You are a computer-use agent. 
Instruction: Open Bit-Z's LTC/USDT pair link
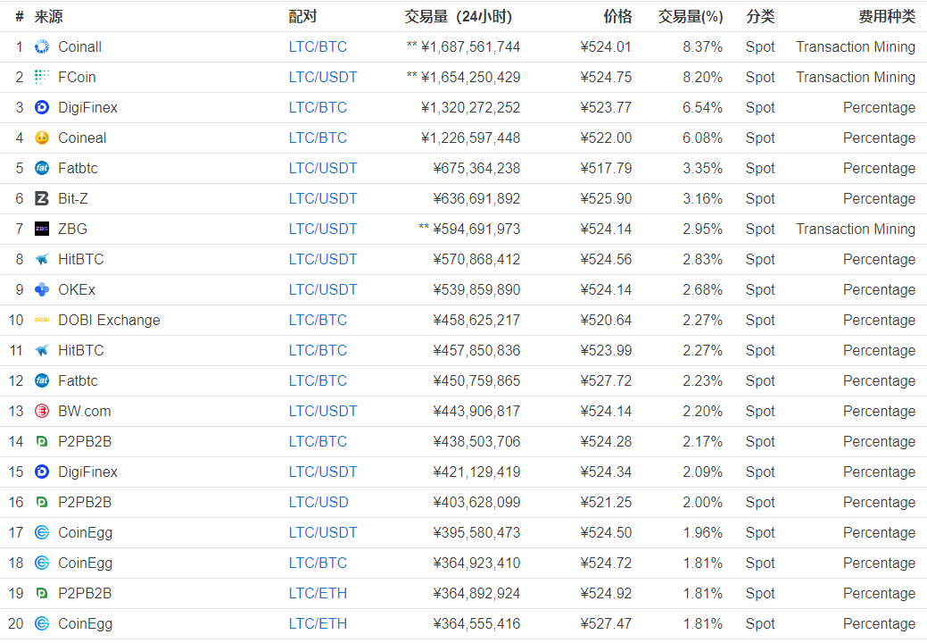coord(323,199)
